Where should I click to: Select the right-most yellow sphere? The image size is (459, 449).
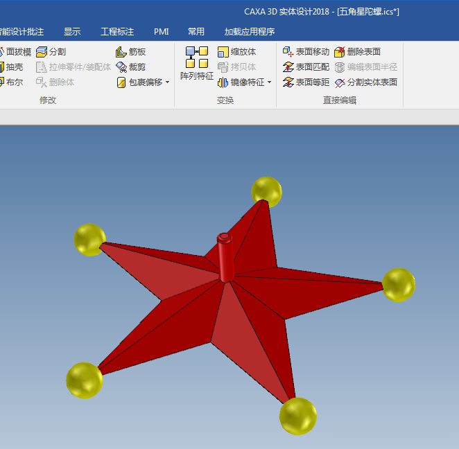tap(399, 285)
